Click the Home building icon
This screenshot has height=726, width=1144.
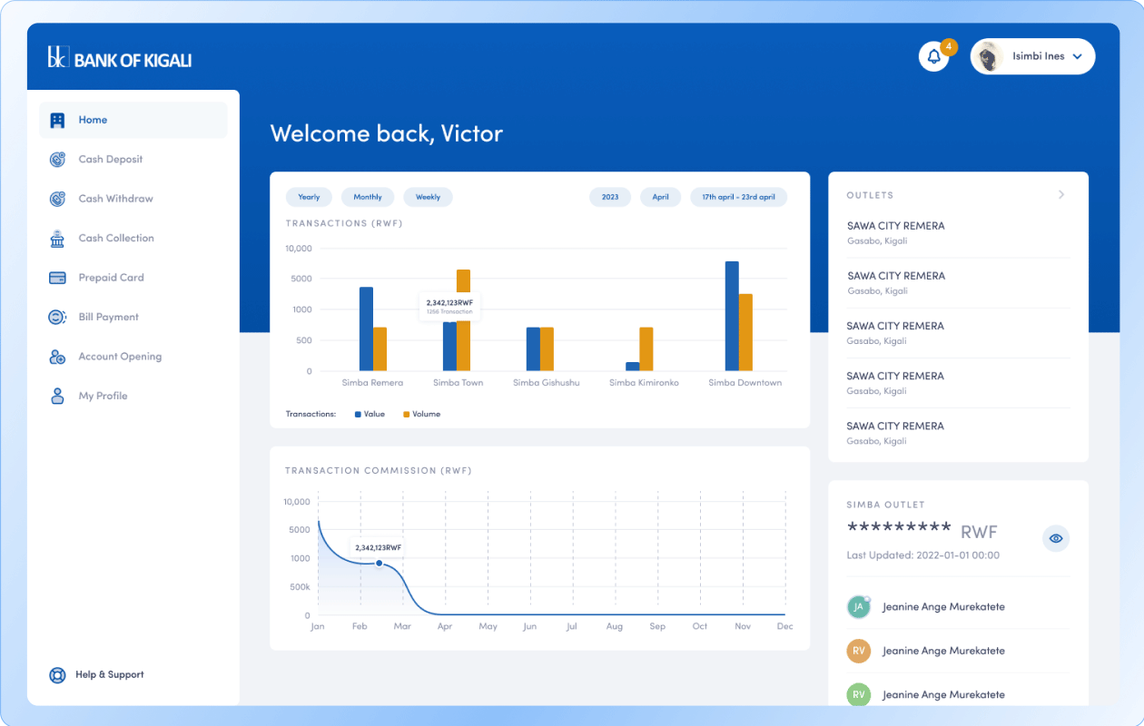(57, 120)
